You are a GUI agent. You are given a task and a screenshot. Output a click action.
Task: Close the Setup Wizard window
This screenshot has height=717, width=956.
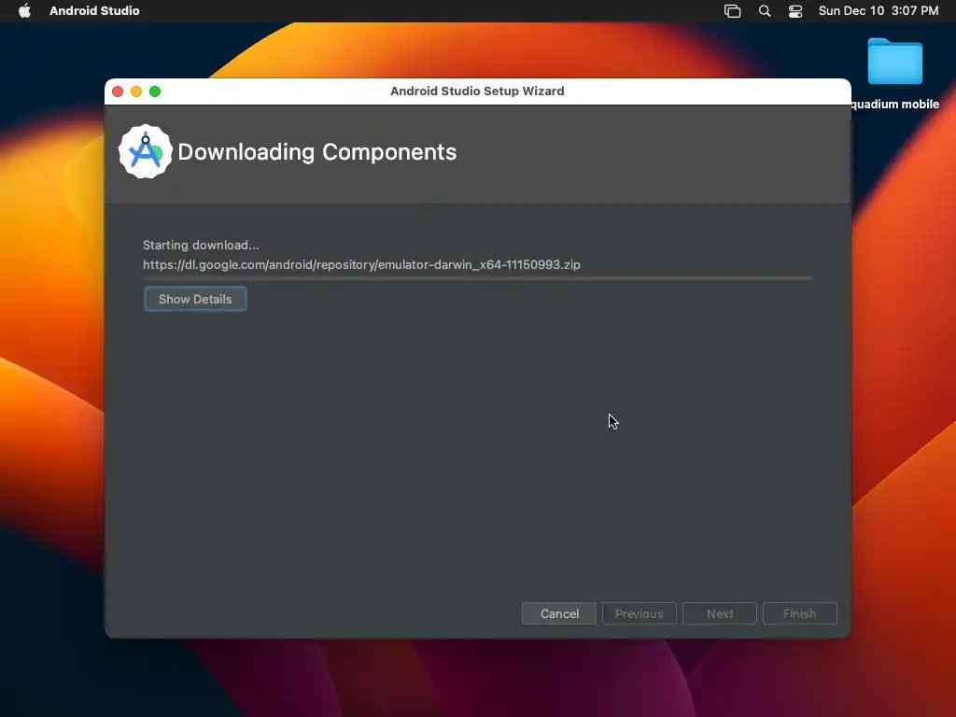coord(118,91)
